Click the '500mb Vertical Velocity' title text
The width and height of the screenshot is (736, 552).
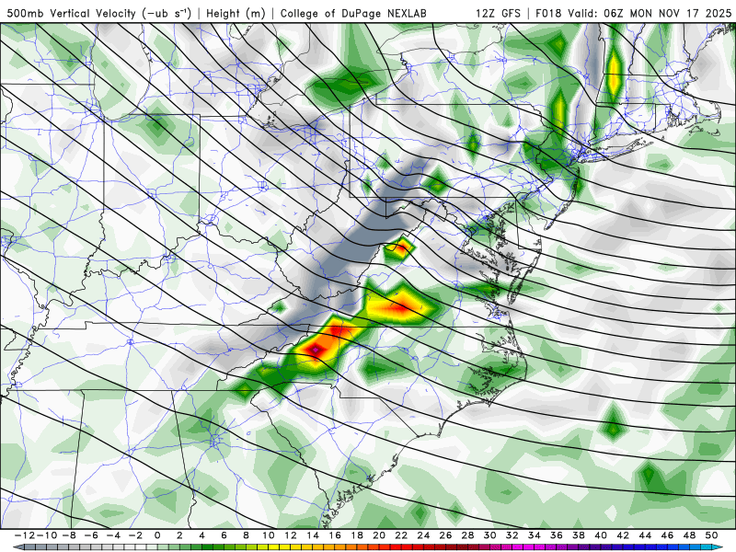coord(72,13)
